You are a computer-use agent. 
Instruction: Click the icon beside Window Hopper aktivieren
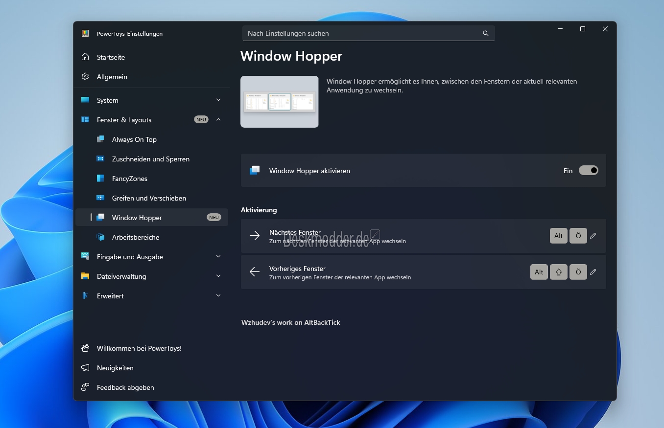tap(255, 171)
